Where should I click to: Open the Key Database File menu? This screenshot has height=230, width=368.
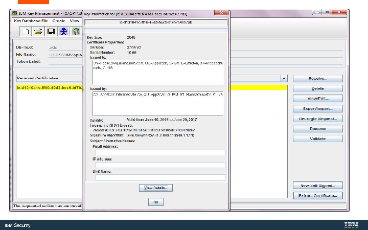point(31,20)
